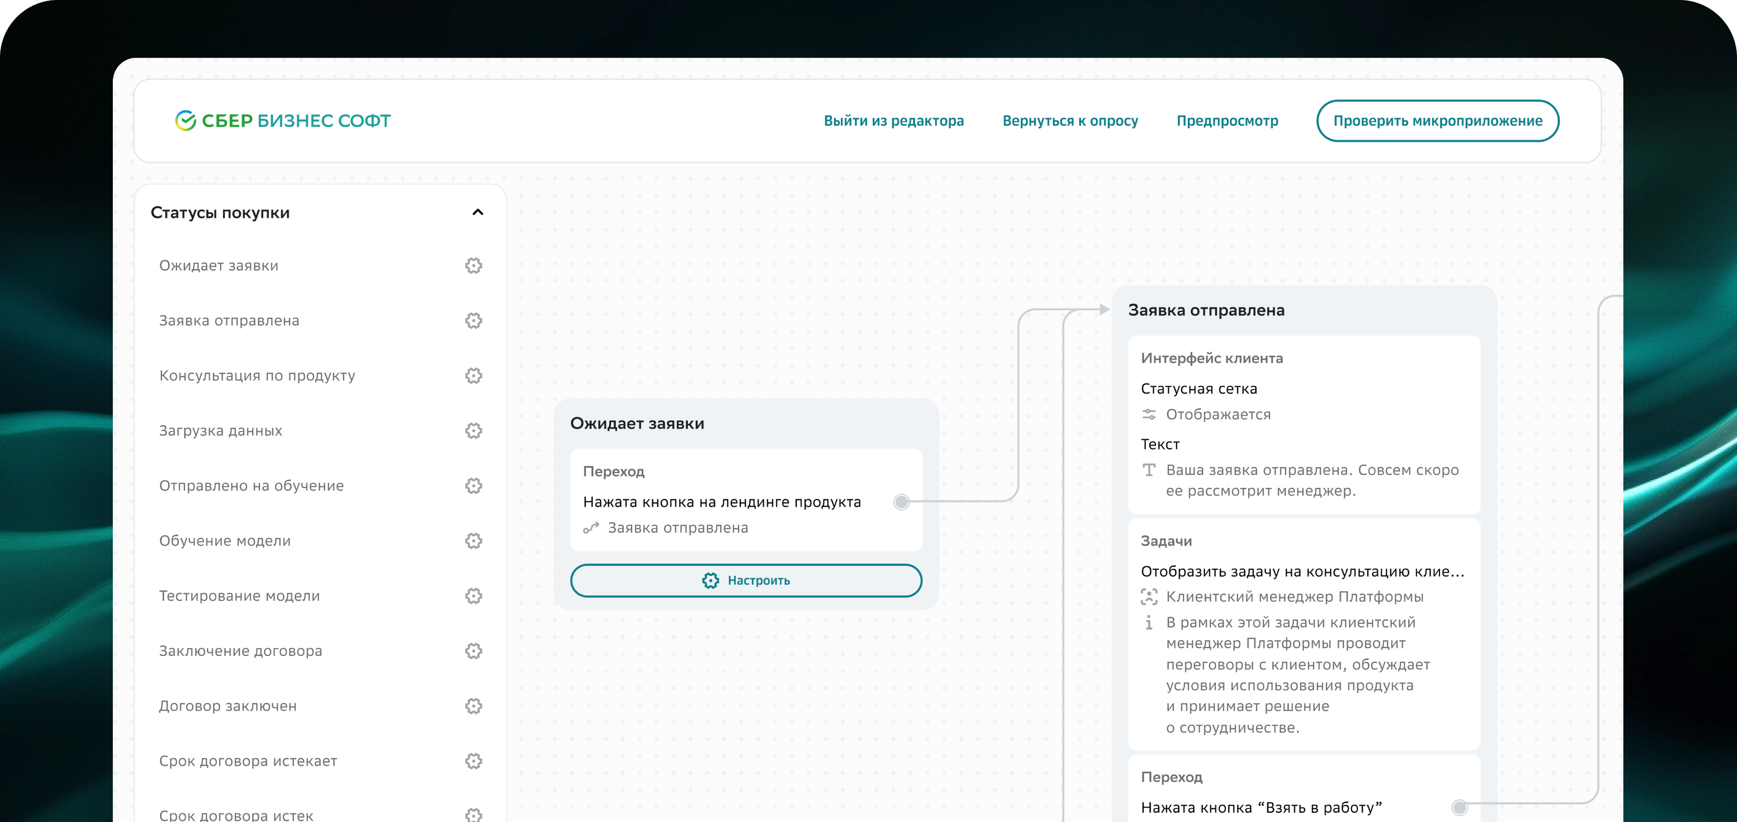Click Настроить button in Ожидает заявки card
The height and width of the screenshot is (822, 1737).
[x=746, y=581]
